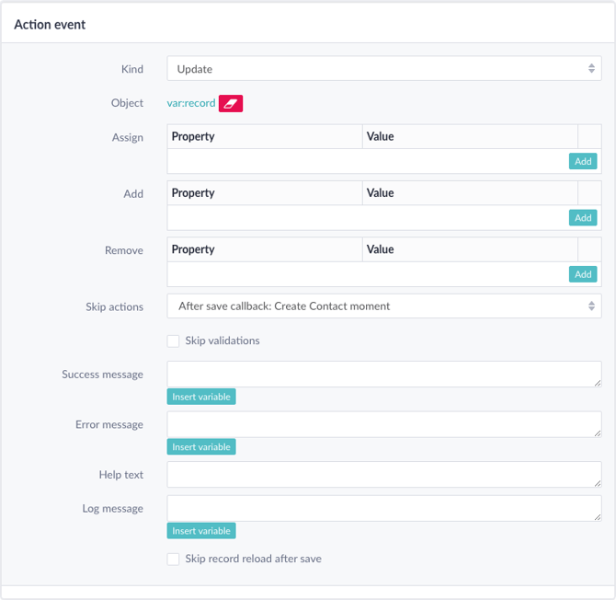The image size is (616, 600).
Task: Enable the Skip validations checkbox
Action: pos(173,340)
